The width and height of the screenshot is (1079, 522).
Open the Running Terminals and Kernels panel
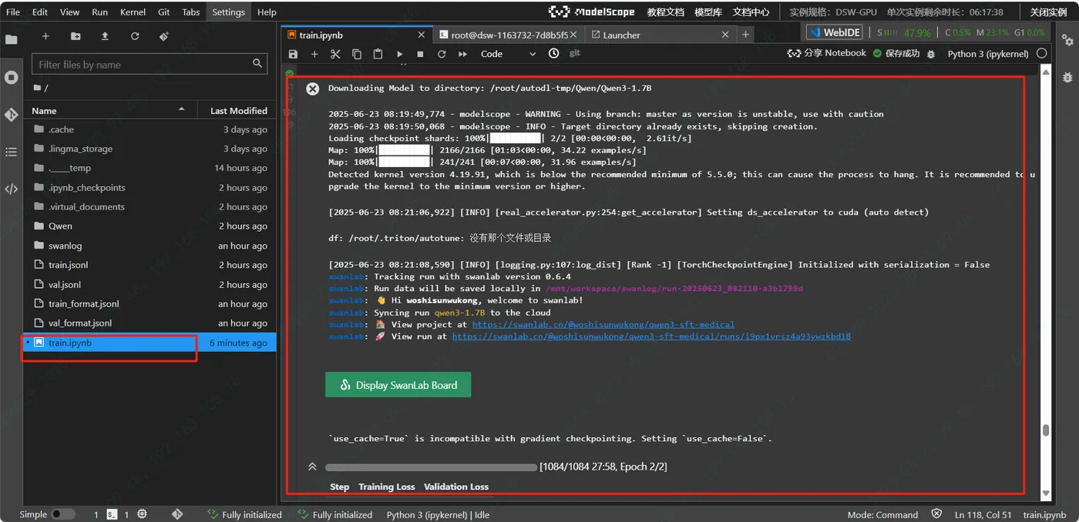[11, 77]
